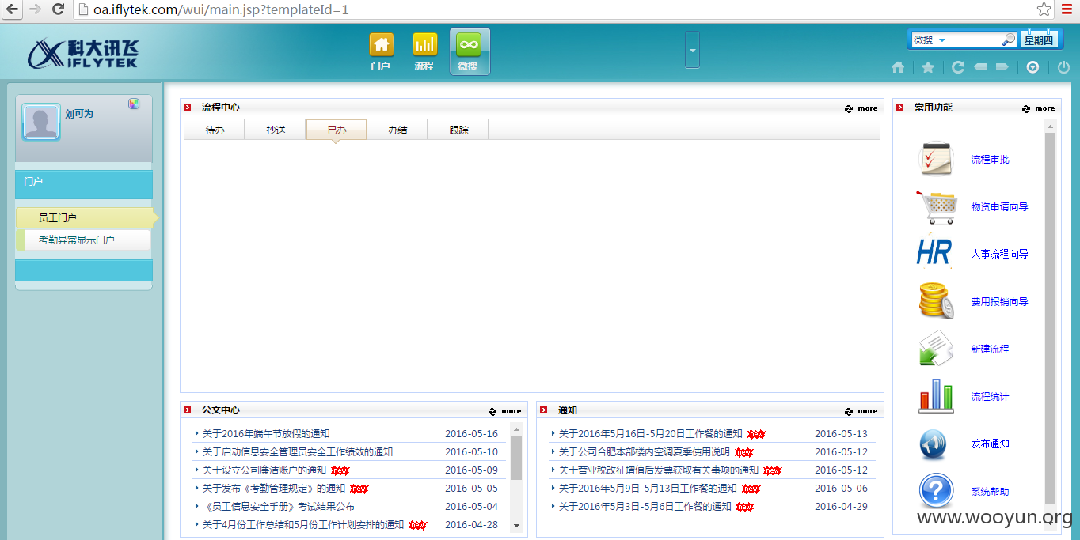Screen dimensions: 1080x540
Task: Click the 流程审批 checklist icon
Action: 937,159
